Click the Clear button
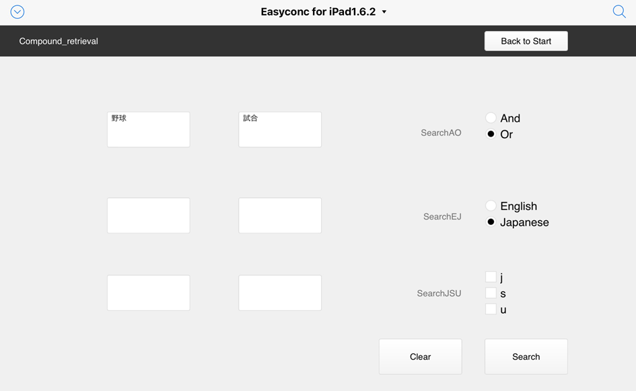Viewport: 636px width, 391px height. (x=420, y=357)
